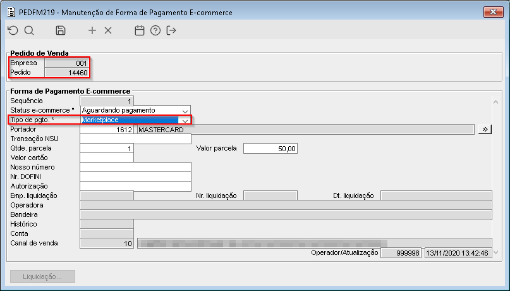Exit form using the logout arrow icon
This screenshot has height=291, width=510.
click(x=171, y=30)
